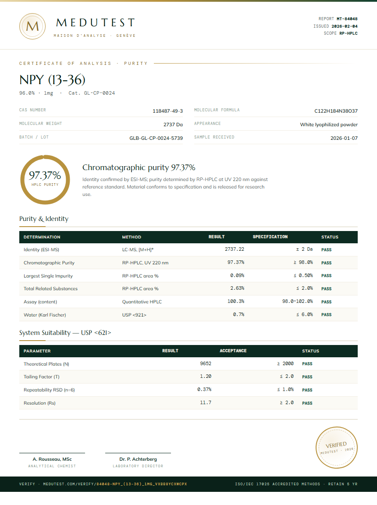This screenshot has height=505, width=377.
Task: Select molecular weight 2737 Da
Action: coord(173,124)
